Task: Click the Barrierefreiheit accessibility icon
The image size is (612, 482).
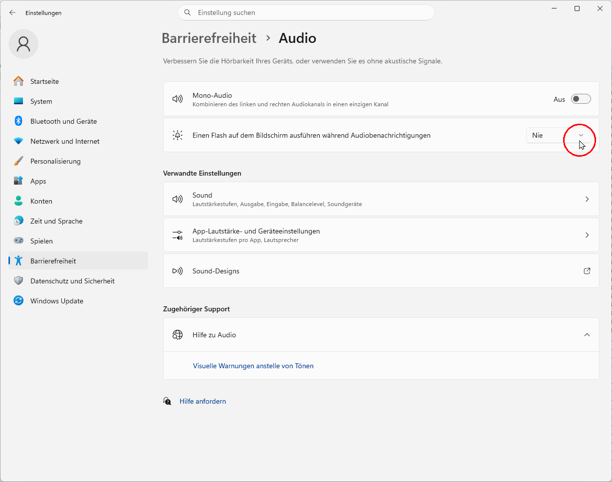Action: click(x=18, y=261)
